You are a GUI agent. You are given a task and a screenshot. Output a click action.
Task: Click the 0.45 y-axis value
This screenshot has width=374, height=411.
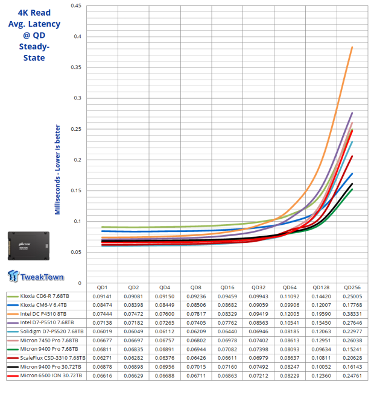(x=76, y=6)
